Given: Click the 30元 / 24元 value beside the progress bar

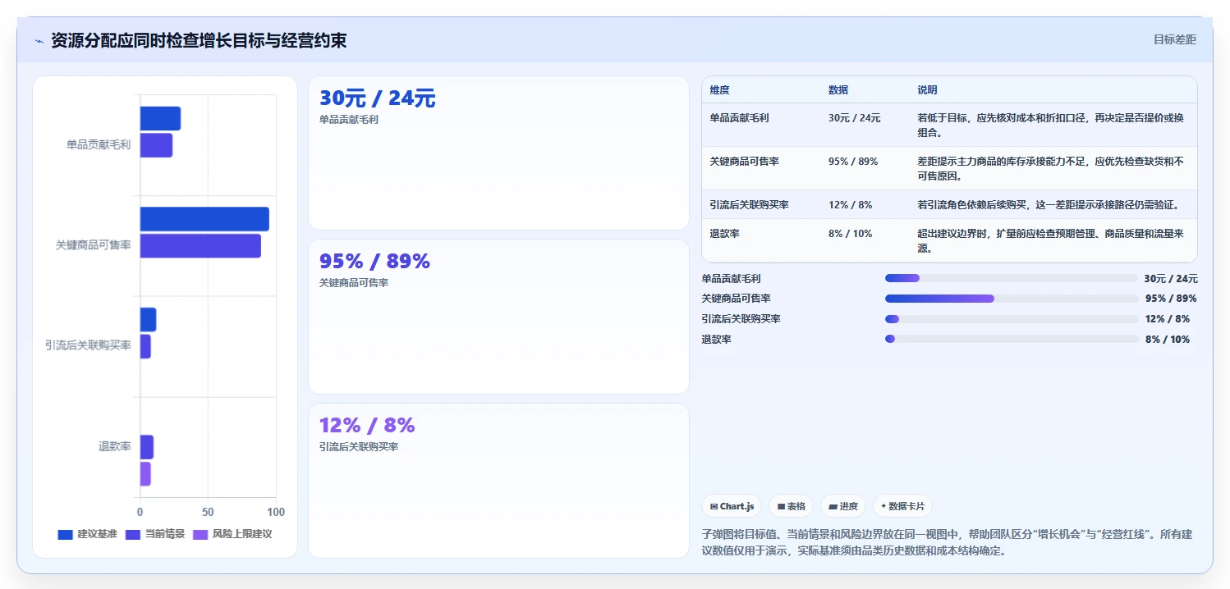Looking at the screenshot, I should click(1171, 278).
